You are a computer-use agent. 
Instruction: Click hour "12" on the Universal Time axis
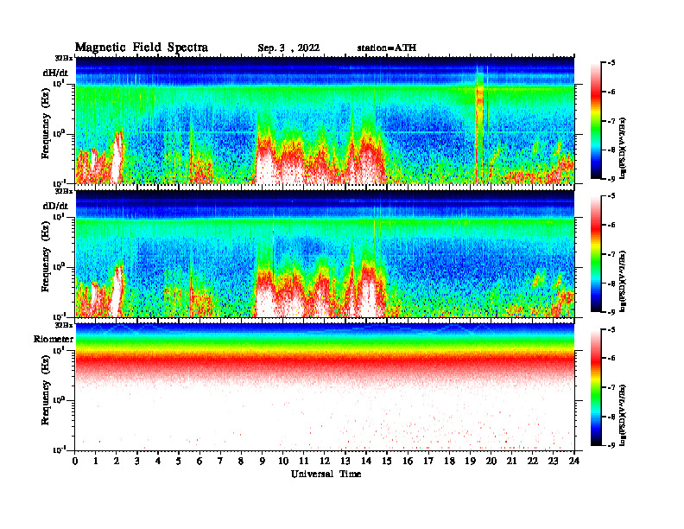[x=325, y=462]
